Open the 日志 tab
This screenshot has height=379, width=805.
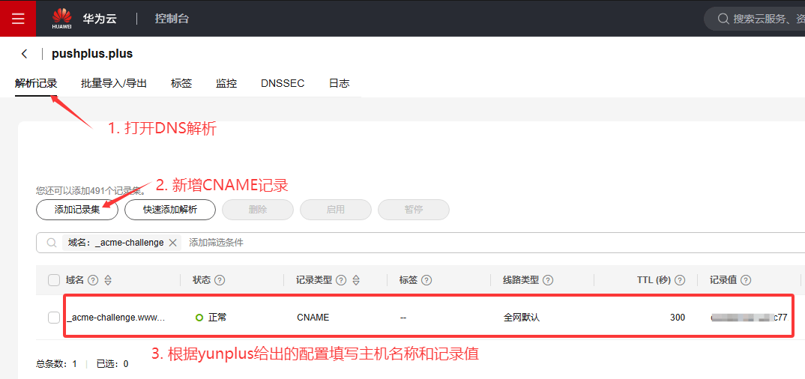click(339, 83)
